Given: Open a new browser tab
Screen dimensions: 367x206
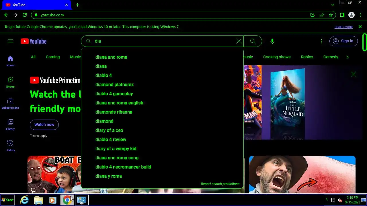Looking at the screenshot, I should (x=77, y=5).
